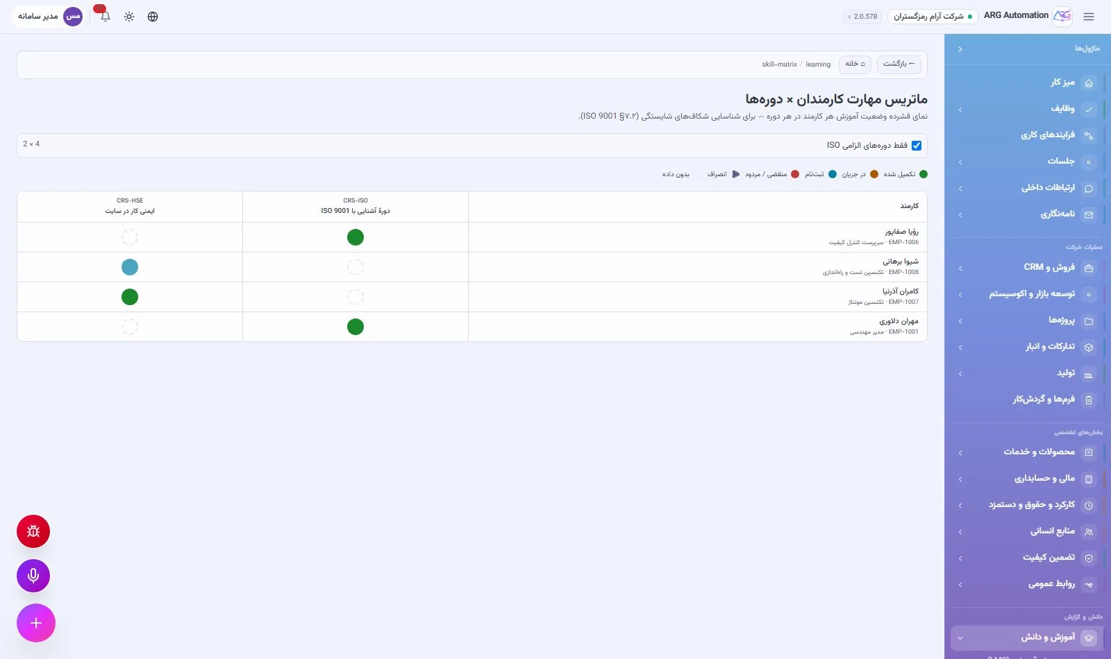
Task: Collapse the آموزش و دانش section chevron
Action: tap(960, 638)
